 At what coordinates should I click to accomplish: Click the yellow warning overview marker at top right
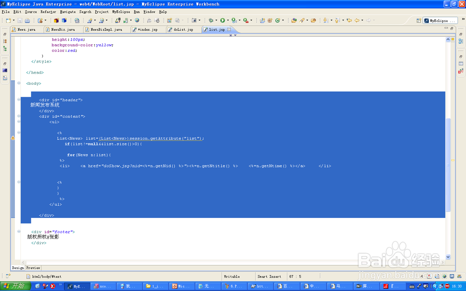(452, 39)
